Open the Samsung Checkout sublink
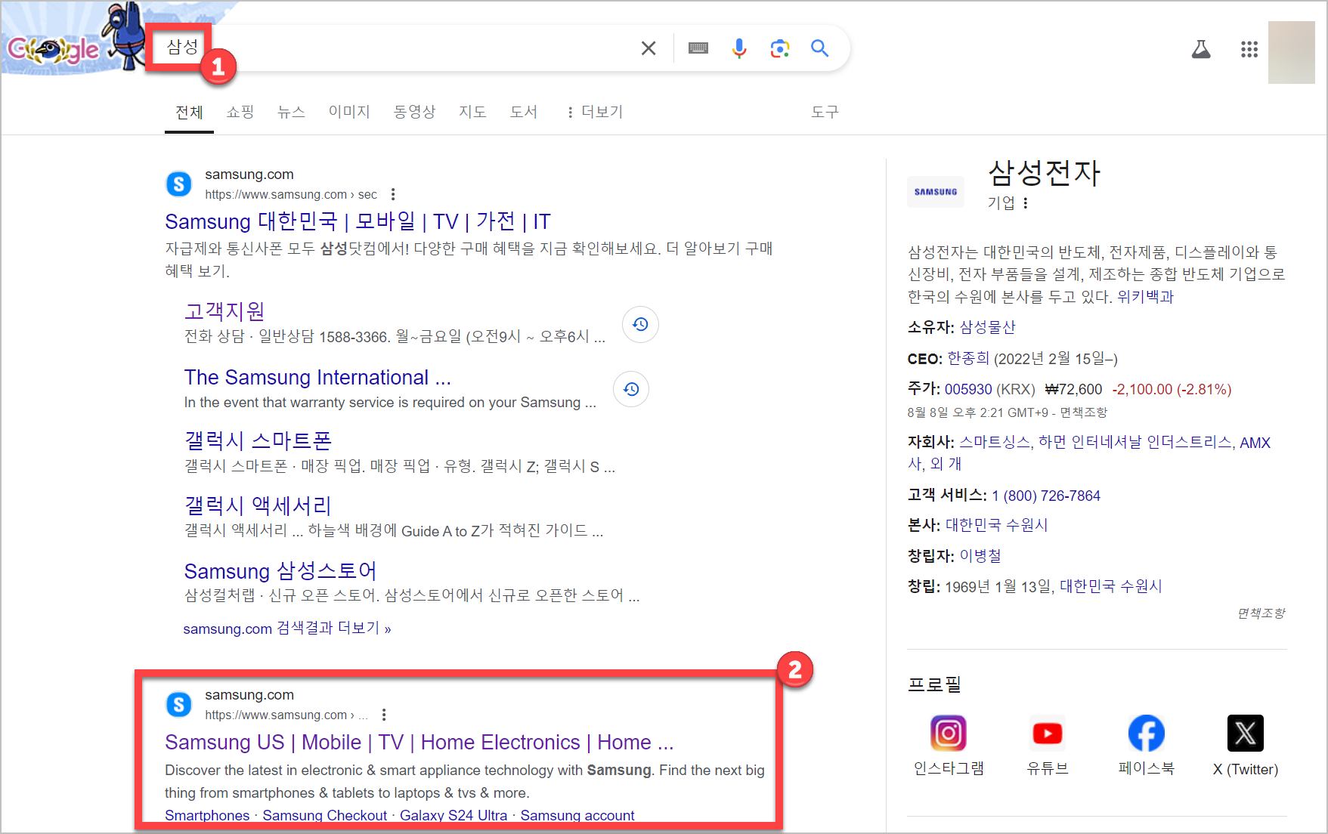The width and height of the screenshot is (1328, 834). click(325, 815)
